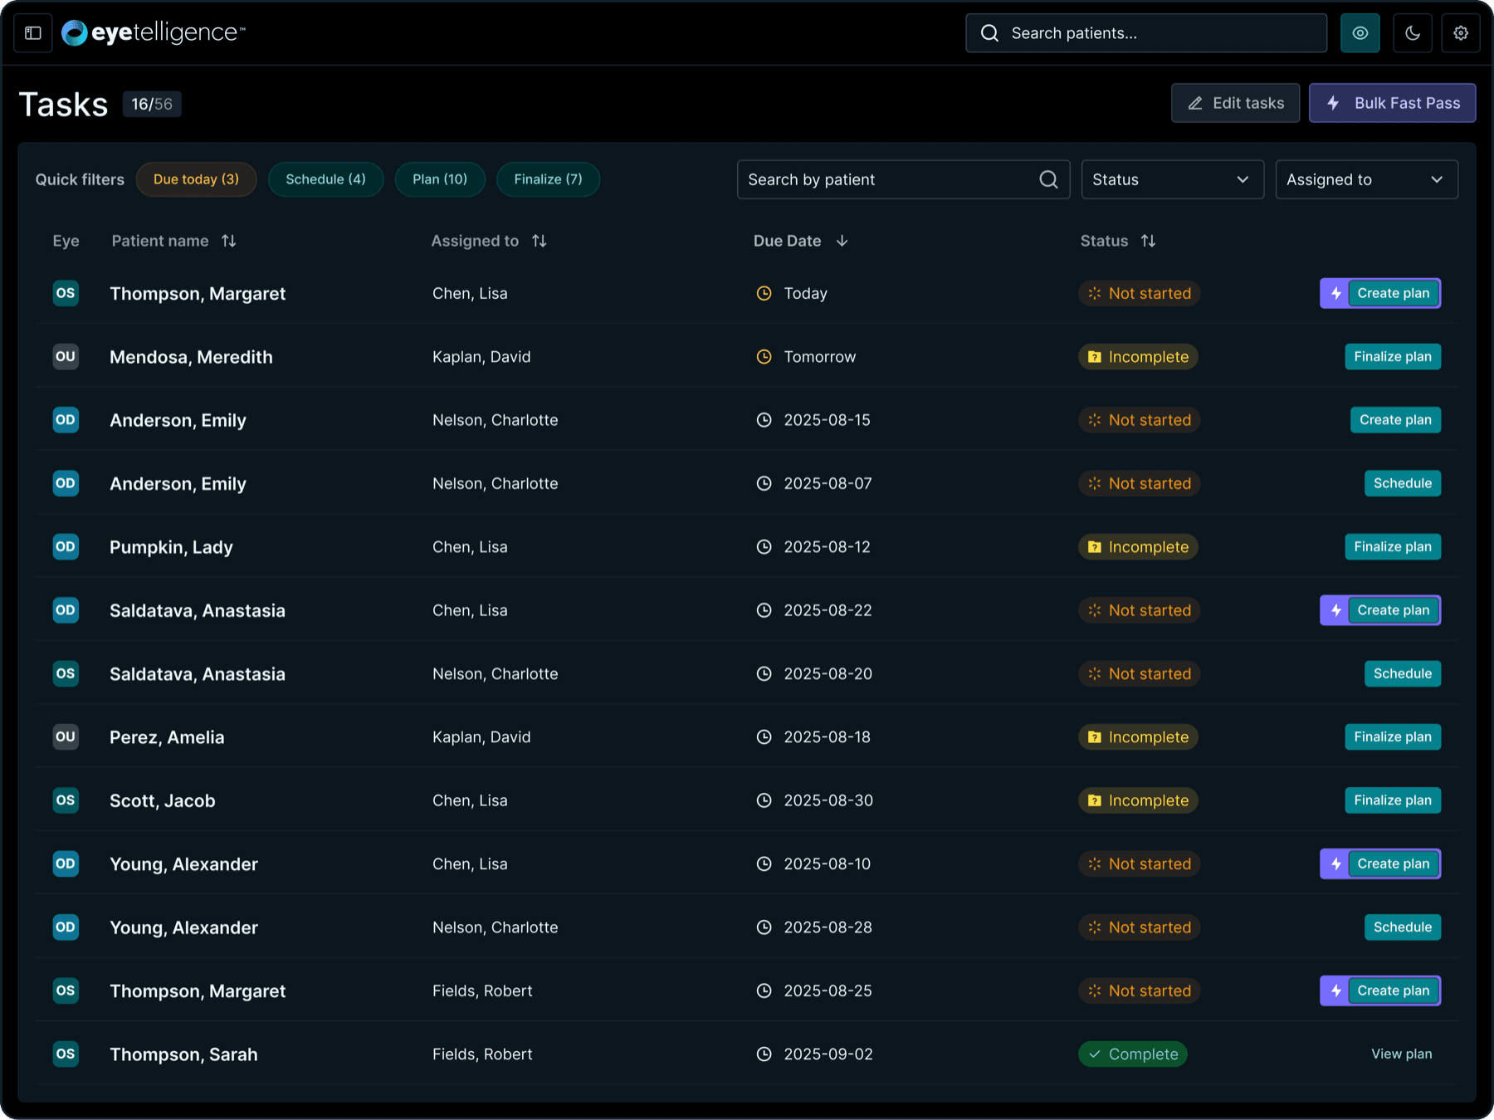Click the OS eye badge for Thompson, Sarah

coord(66,1054)
